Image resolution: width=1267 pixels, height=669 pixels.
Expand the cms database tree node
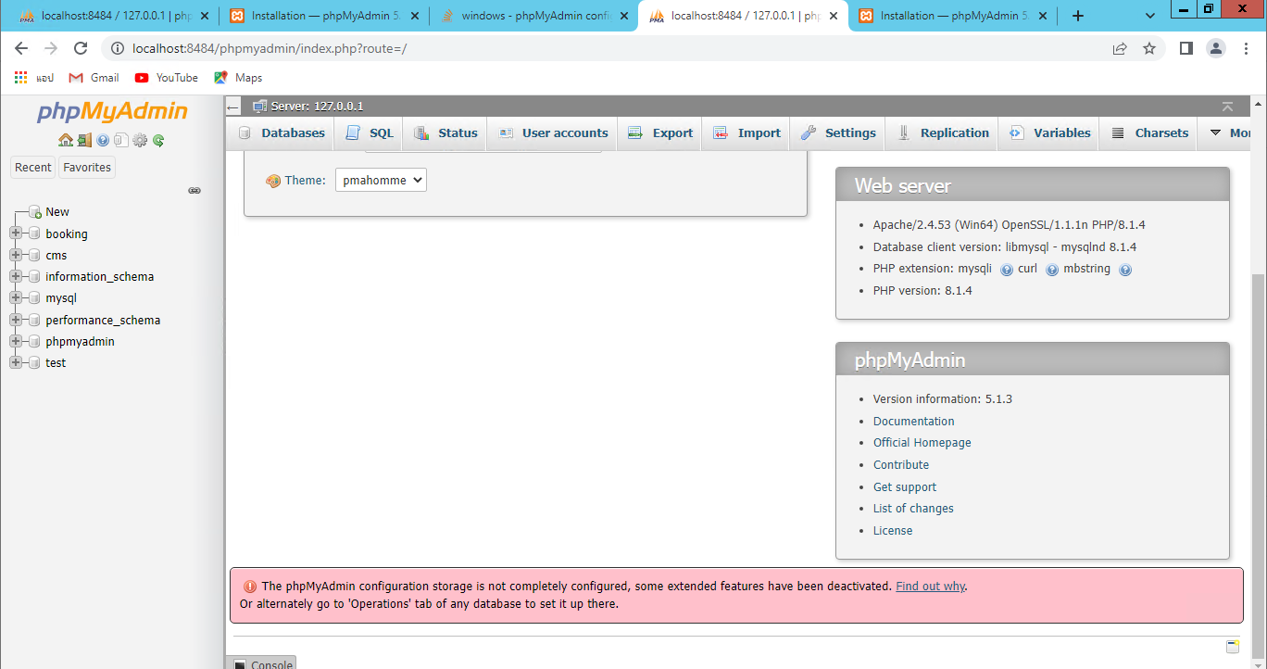(16, 255)
